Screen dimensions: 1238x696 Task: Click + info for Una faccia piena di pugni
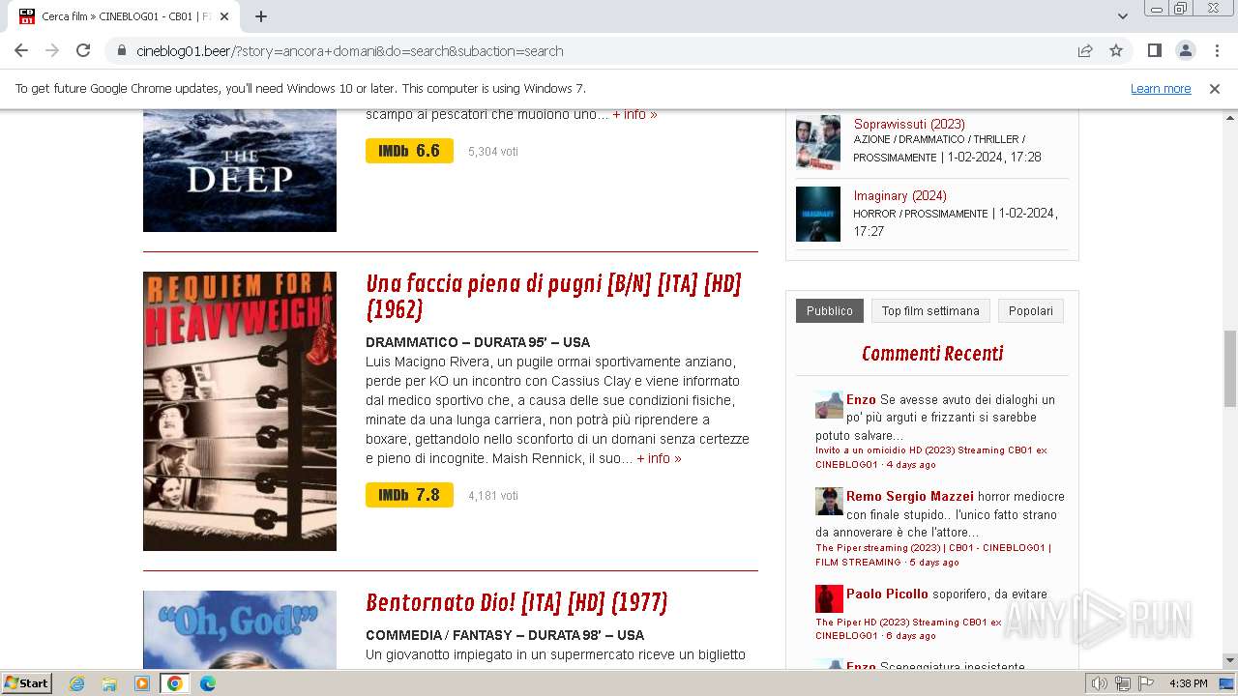[659, 458]
